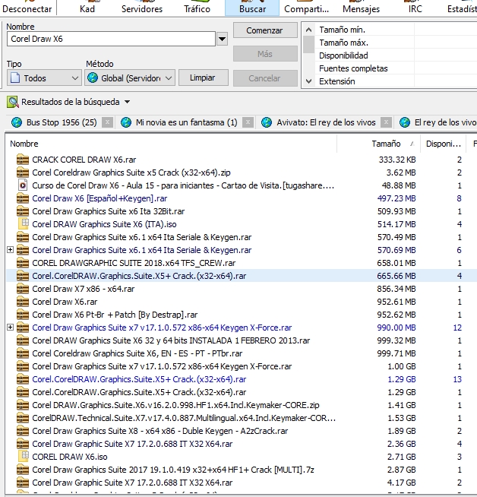Select the Tamaño máx. filter row
Screen dimensions: 477x497
click(397, 43)
